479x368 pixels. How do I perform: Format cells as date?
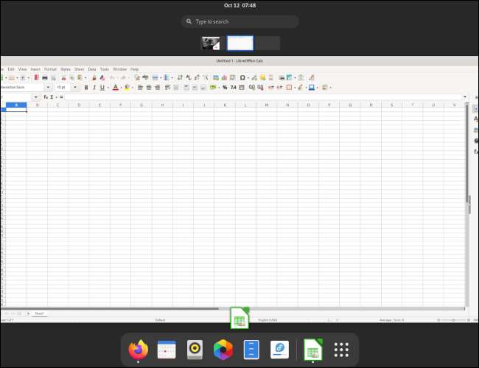tap(242, 88)
